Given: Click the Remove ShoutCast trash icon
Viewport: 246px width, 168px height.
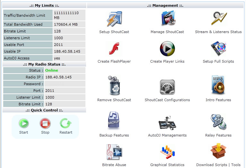Looking at the screenshot, I should point(114,86).
